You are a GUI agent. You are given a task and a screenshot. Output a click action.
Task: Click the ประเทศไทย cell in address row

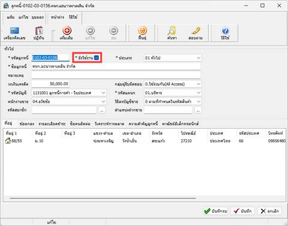click(x=220, y=141)
